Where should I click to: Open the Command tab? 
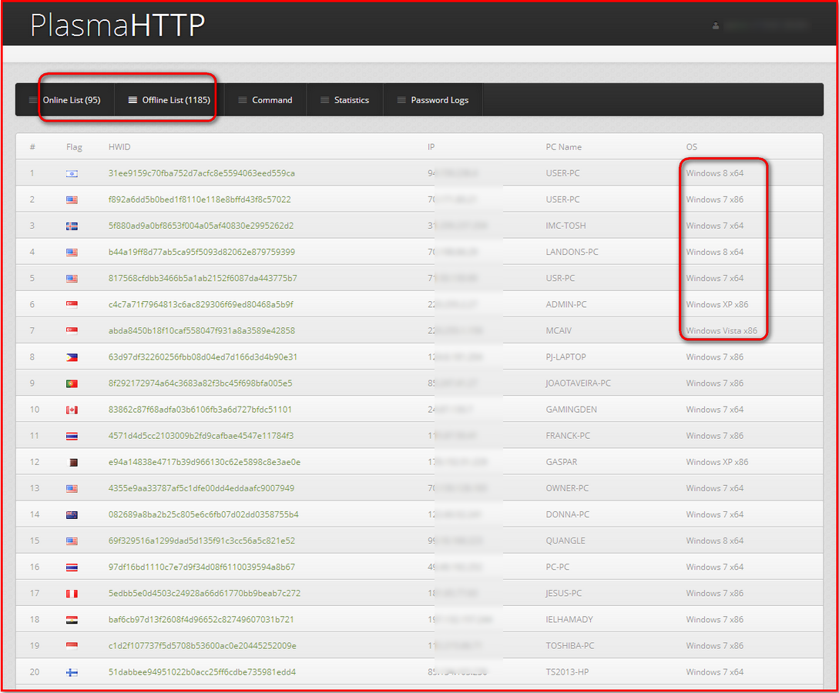click(272, 100)
